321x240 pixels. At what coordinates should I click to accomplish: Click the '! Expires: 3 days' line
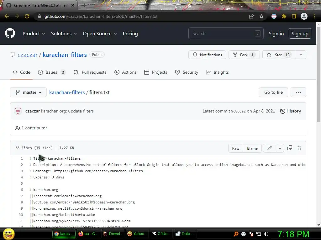(x=47, y=177)
